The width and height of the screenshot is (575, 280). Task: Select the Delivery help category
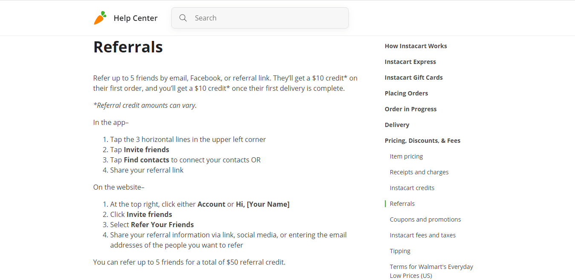tap(397, 125)
